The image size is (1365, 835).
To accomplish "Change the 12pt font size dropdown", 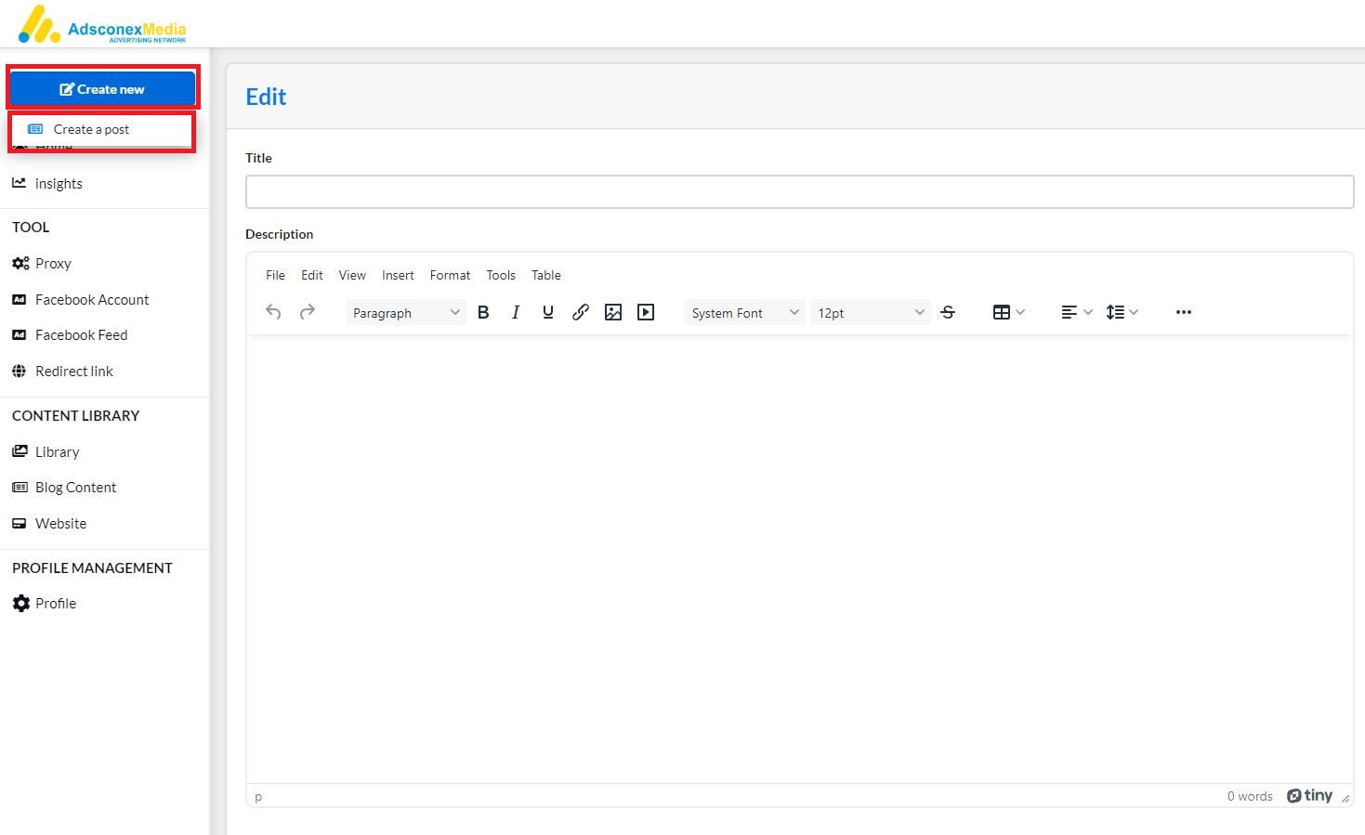I will 870,313.
